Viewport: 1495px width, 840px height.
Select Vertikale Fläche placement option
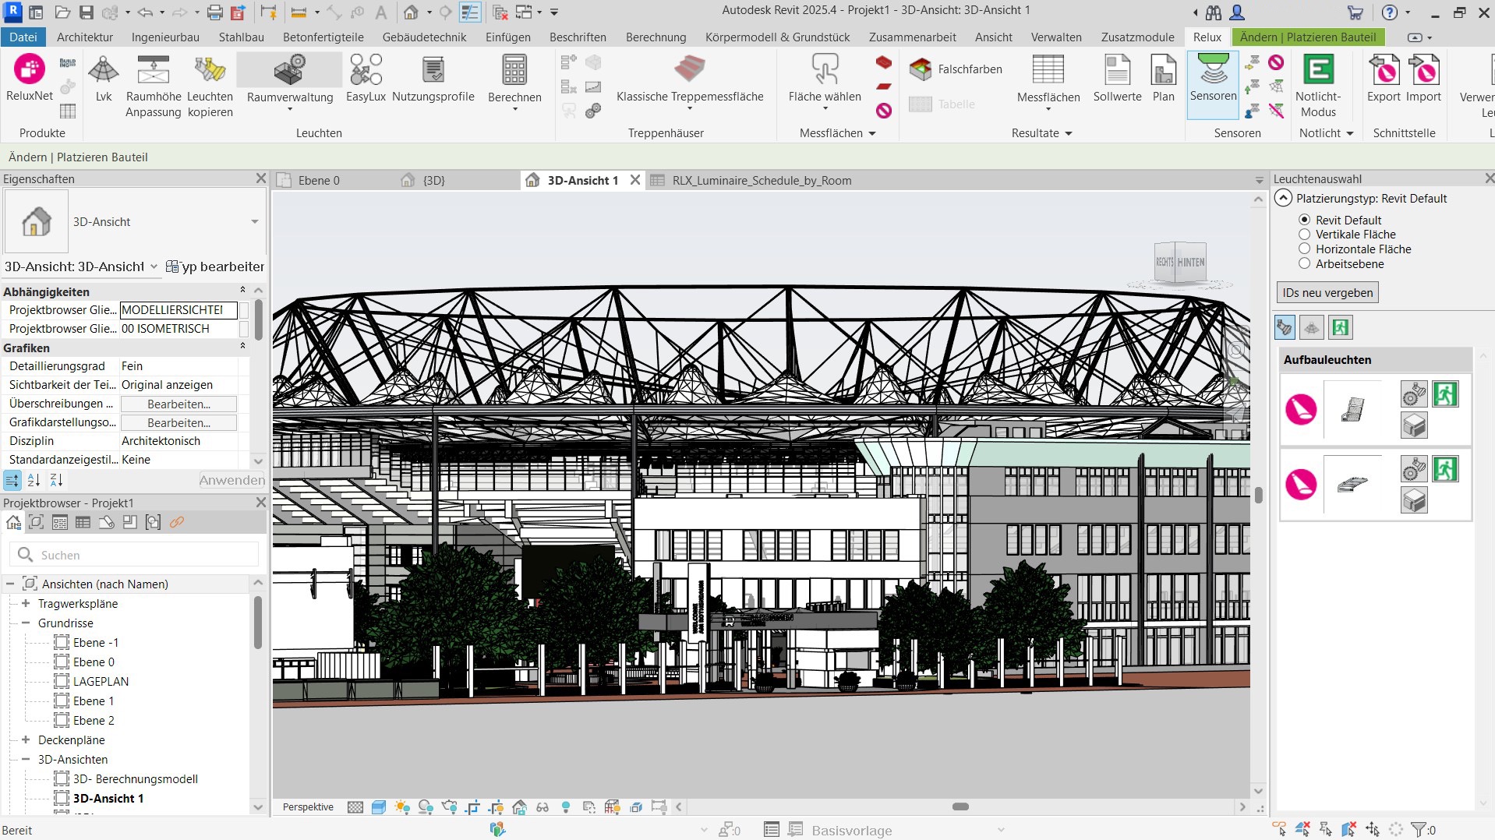coord(1304,235)
